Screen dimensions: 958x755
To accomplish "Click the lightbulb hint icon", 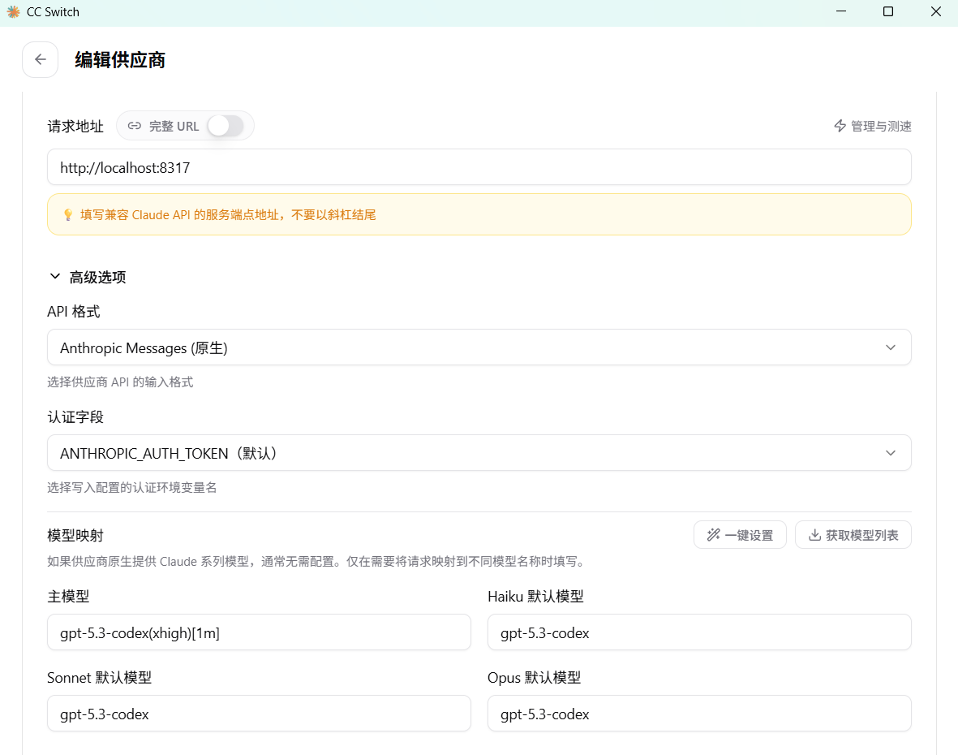I will tap(68, 214).
